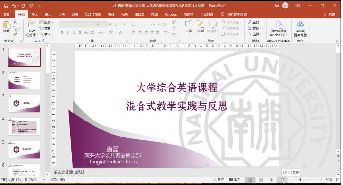Adjust the zoom slider in status bar

[x=300, y=180]
